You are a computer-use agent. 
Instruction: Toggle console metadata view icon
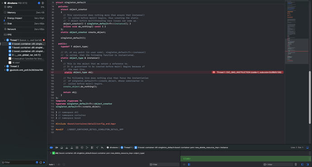coord(189,164)
